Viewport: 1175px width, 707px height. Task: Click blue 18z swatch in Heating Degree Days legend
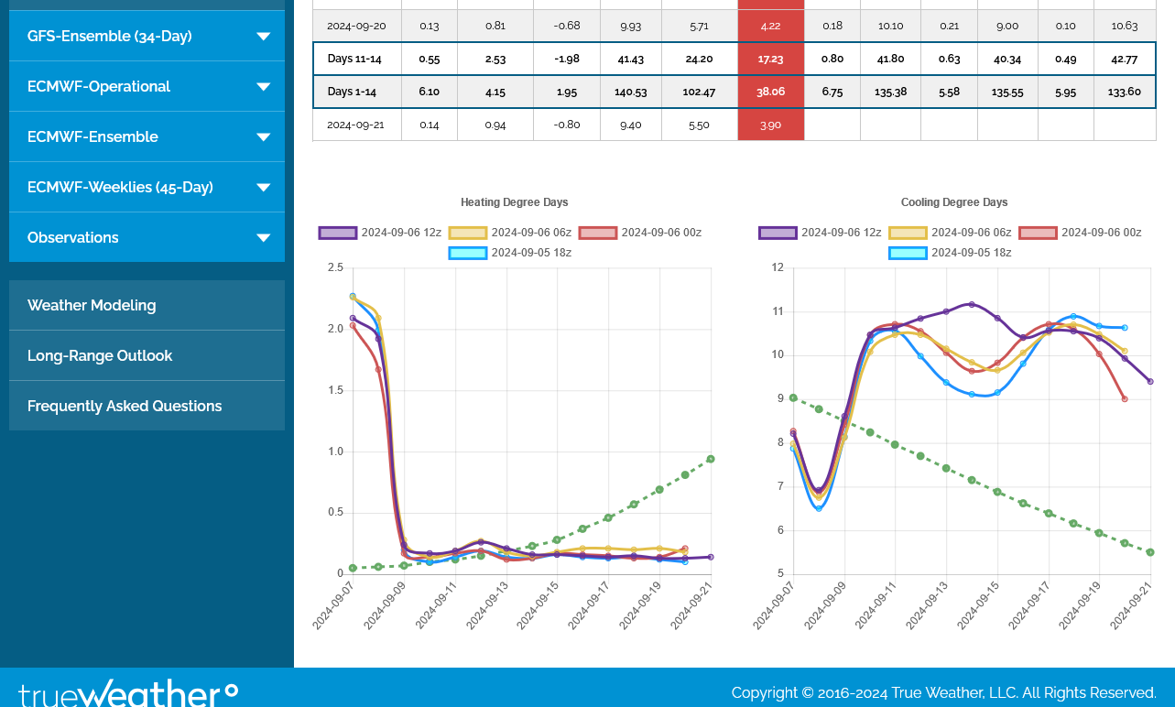click(x=467, y=253)
